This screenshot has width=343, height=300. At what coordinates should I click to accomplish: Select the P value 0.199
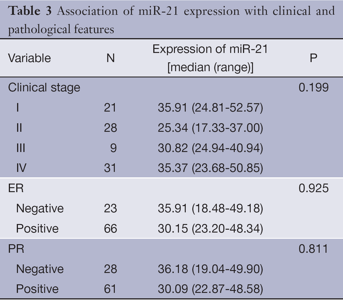[x=313, y=87]
